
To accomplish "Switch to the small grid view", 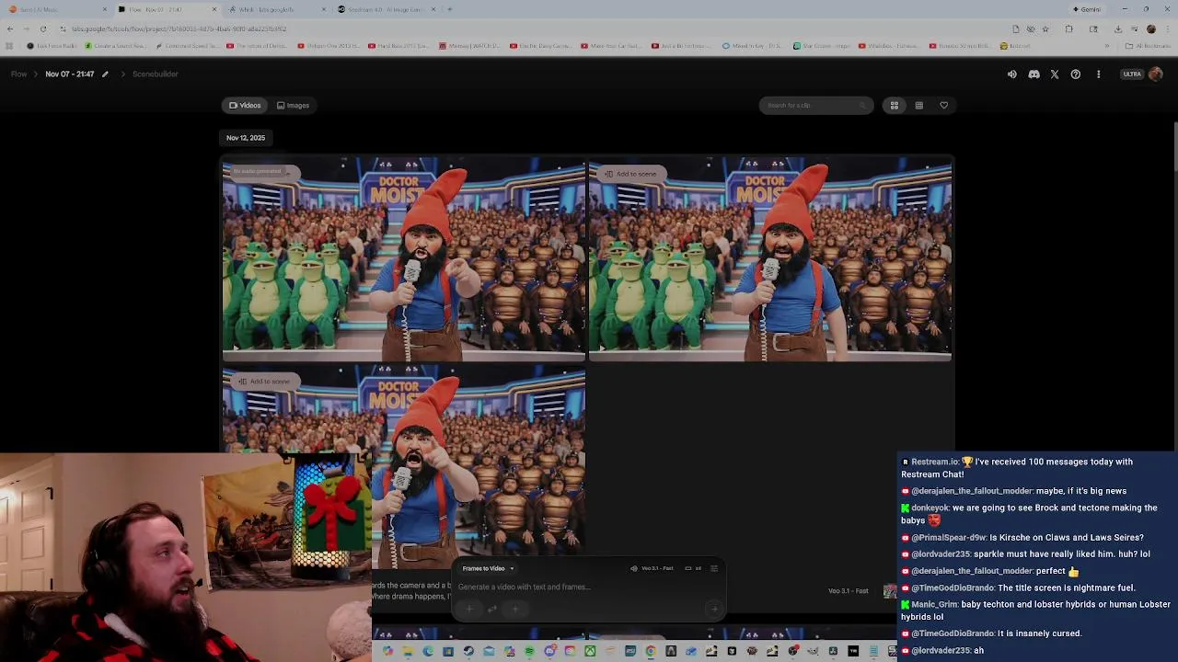I will coord(918,106).
